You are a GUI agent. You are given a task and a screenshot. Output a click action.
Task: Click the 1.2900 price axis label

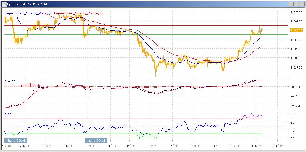295,68
